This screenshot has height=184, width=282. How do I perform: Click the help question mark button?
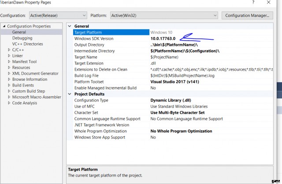tap(253, 3)
